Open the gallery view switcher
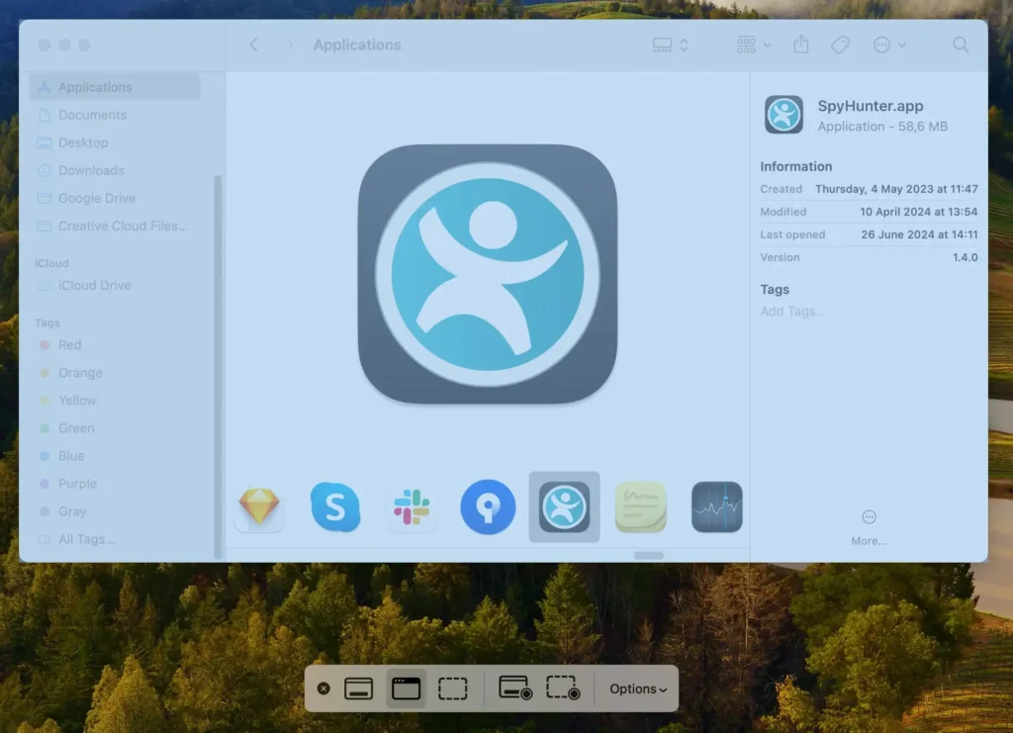1013x733 pixels. (670, 45)
